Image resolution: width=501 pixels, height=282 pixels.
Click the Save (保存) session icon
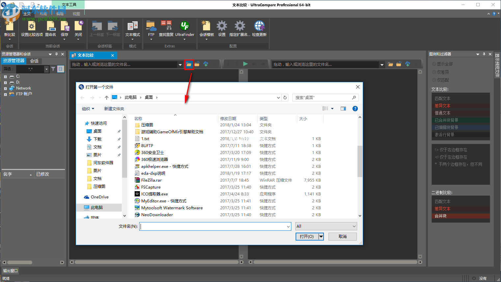[x=65, y=26]
